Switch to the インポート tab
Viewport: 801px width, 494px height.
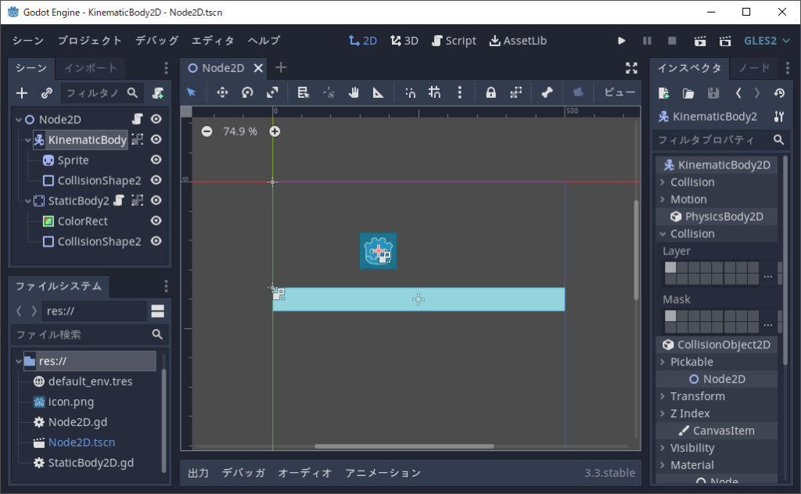(91, 68)
